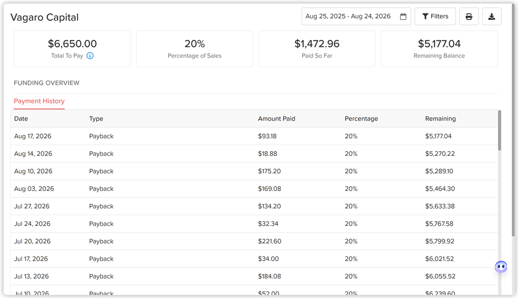
Task: Click the $5,177.04 Remaining Balance card
Action: 439,49
